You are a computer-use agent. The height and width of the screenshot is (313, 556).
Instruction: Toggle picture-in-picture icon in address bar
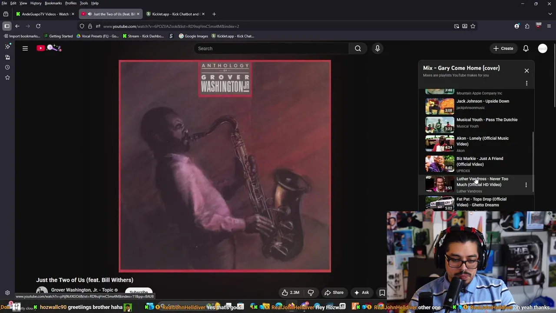coord(457,26)
